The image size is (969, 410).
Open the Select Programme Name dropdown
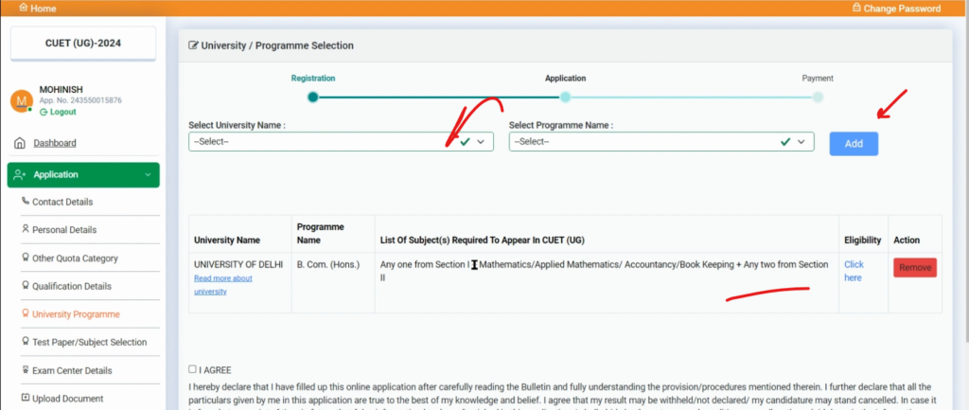click(661, 141)
